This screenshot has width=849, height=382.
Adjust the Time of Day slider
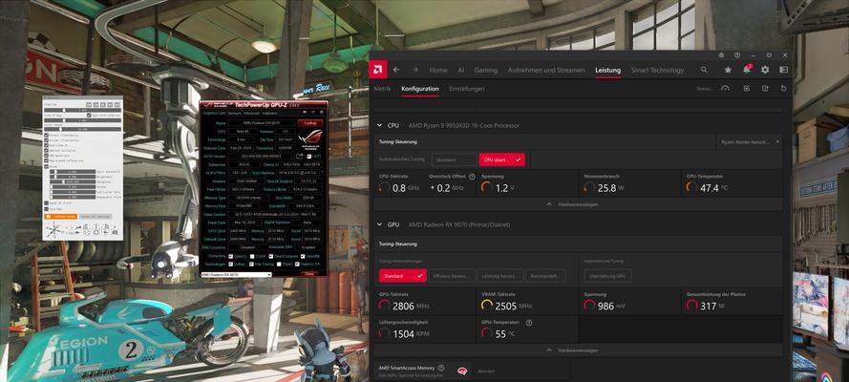pos(83,120)
